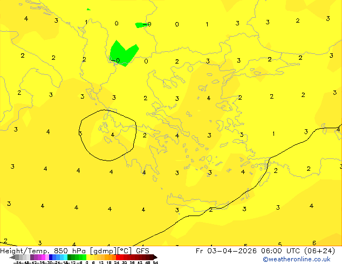
Task: Pick the dark purple swatch in temperature legend
Action: tap(32, 258)
